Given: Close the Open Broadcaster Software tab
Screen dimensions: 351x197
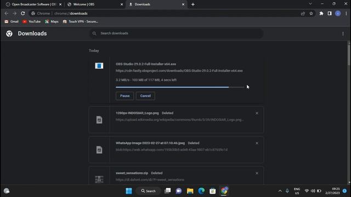Looking at the screenshot, I should coord(60,4).
